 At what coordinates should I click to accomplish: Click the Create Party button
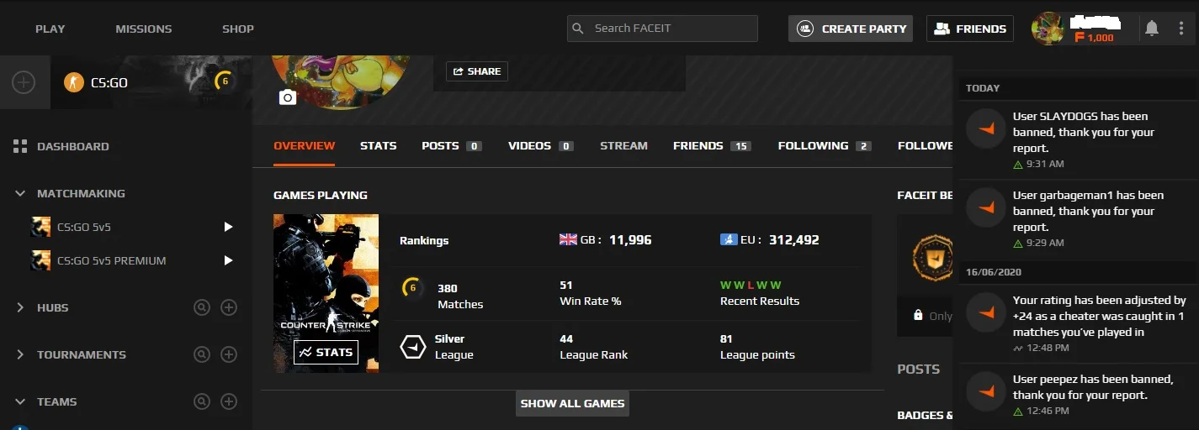852,29
